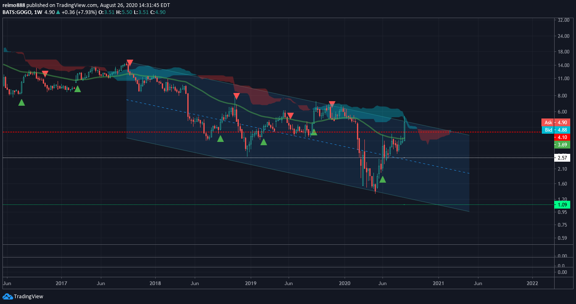Click the 24.00 price axis label
The width and height of the screenshot is (576, 304).
pyautogui.click(x=563, y=36)
